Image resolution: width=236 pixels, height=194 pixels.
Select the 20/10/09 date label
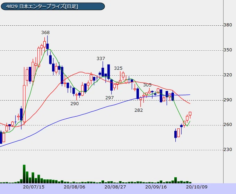tap(197, 187)
